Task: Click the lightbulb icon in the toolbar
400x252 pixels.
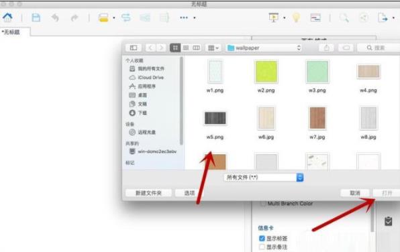Action: click(296, 17)
